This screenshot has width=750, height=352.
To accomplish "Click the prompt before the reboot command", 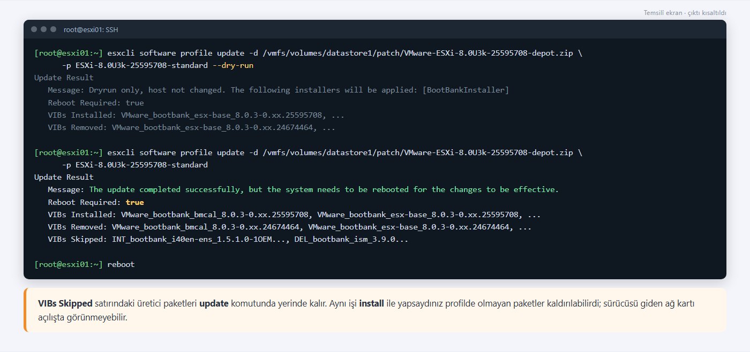I will tap(68, 264).
